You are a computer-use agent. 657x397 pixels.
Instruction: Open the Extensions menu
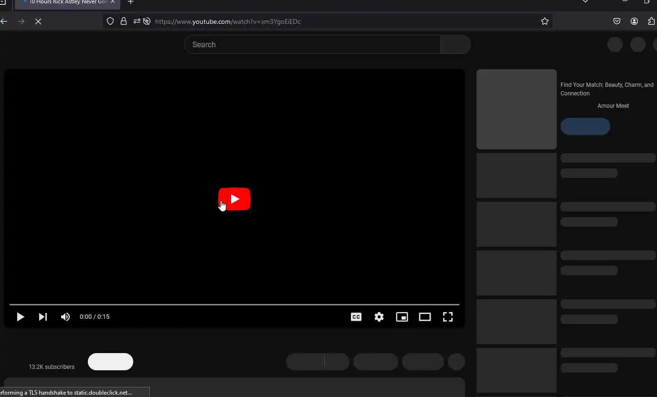[651, 21]
